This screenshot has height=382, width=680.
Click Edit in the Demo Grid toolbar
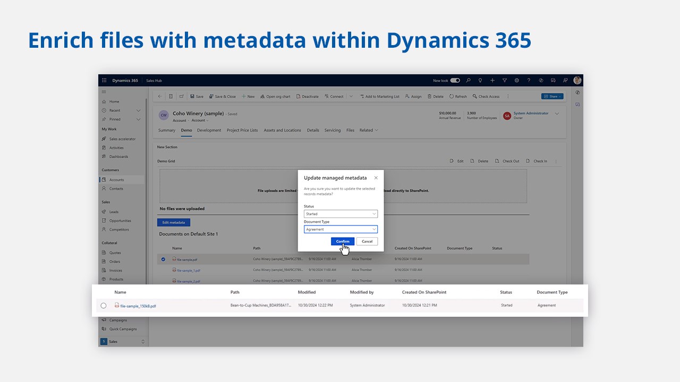[457, 161]
